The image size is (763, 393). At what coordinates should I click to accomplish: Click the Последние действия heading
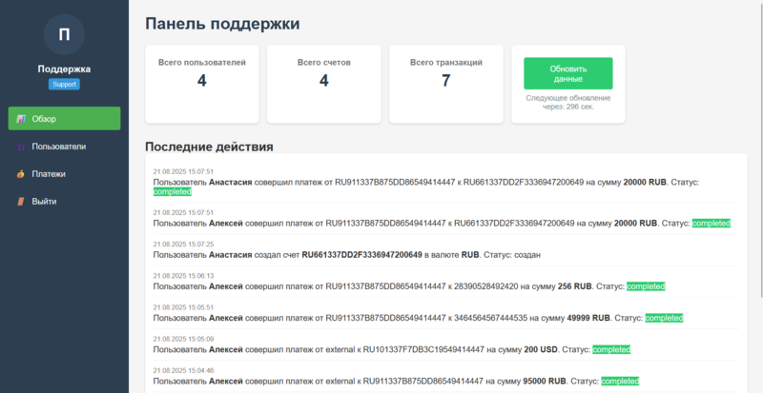point(209,147)
